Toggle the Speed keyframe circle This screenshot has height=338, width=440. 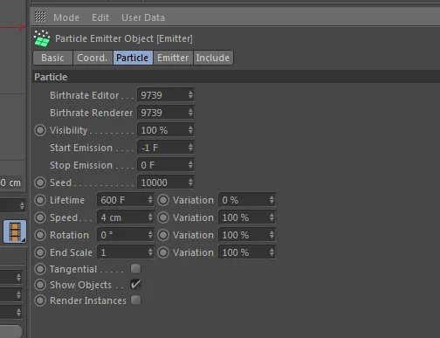(x=40, y=217)
